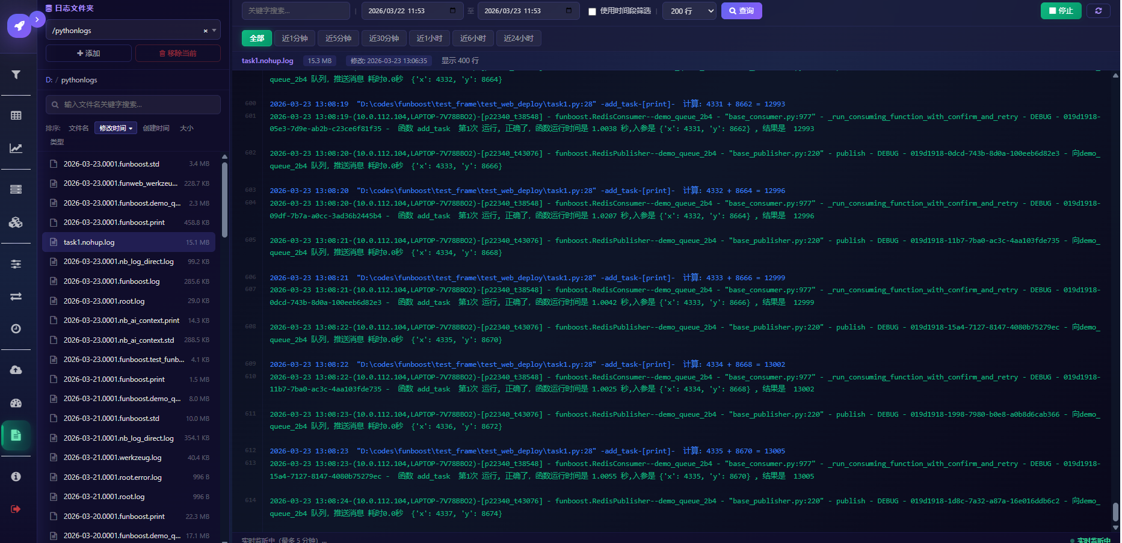Click the red 移除当前 remove button
Viewport: 1122px width, 543px height.
coord(178,54)
